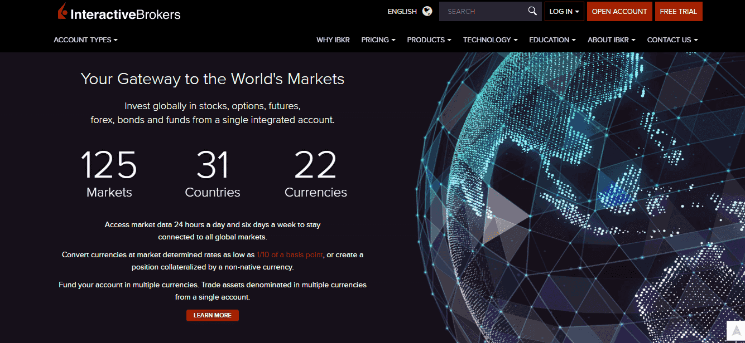Expand the Contact Us menu

[x=672, y=40]
